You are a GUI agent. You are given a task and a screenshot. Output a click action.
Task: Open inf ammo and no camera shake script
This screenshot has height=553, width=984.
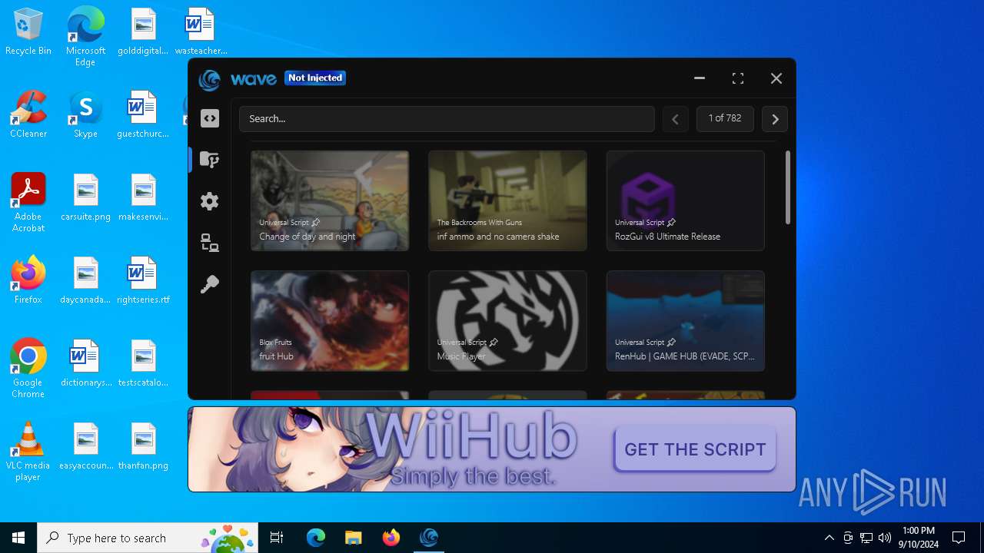click(x=507, y=200)
